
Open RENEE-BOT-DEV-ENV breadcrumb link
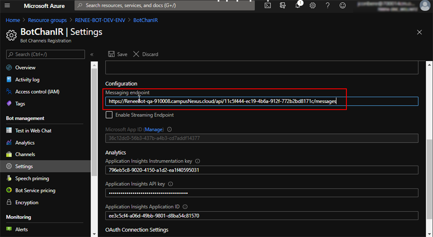pos(100,20)
